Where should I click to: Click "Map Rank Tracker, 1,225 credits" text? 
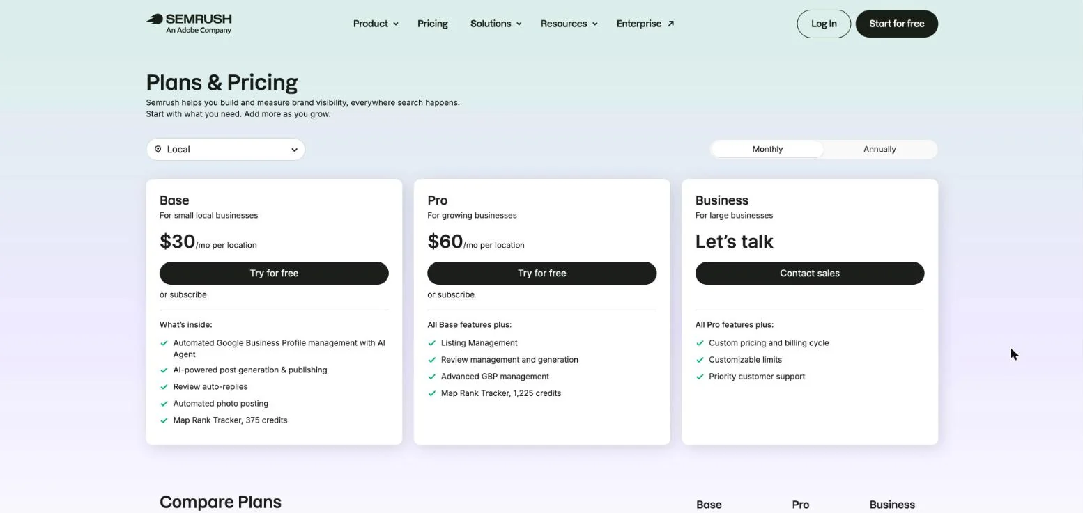[501, 393]
